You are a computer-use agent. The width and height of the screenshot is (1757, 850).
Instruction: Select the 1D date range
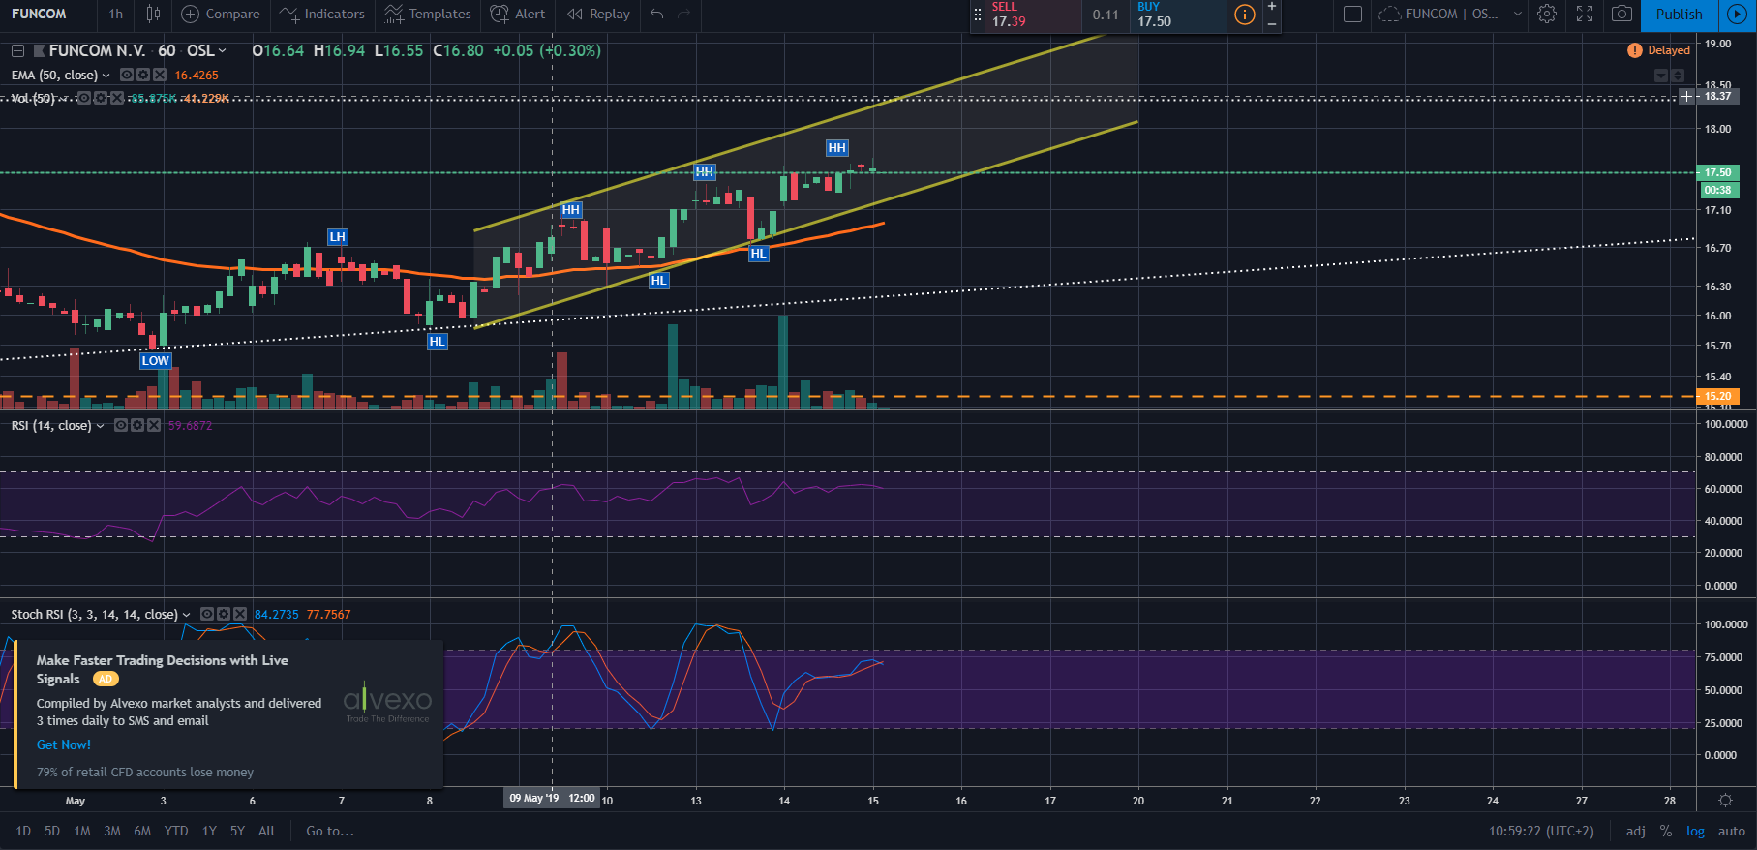[23, 831]
